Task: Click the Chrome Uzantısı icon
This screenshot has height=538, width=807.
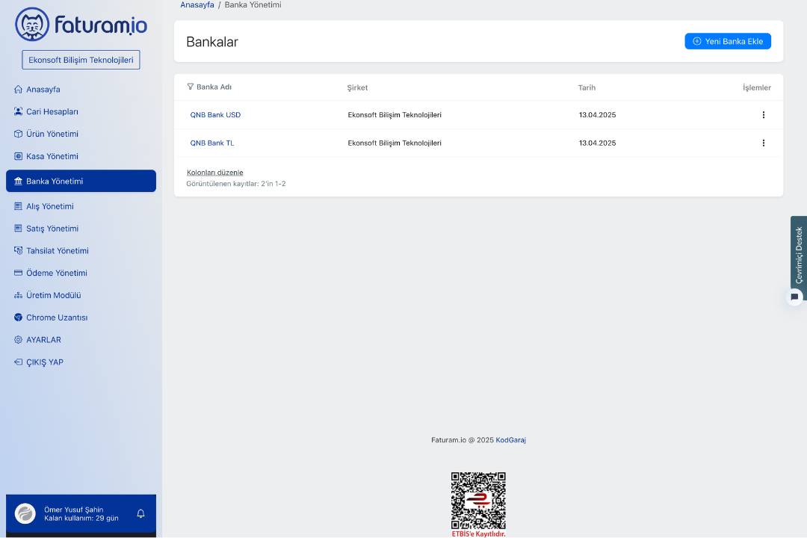Action: pyautogui.click(x=18, y=317)
